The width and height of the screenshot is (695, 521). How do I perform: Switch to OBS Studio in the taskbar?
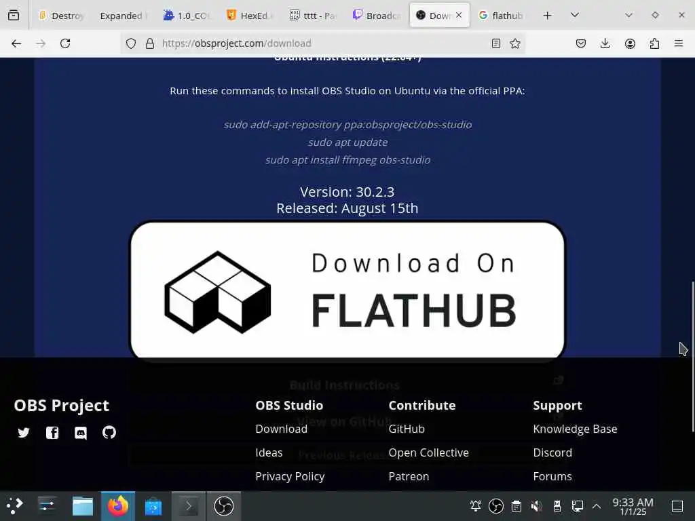click(x=224, y=506)
